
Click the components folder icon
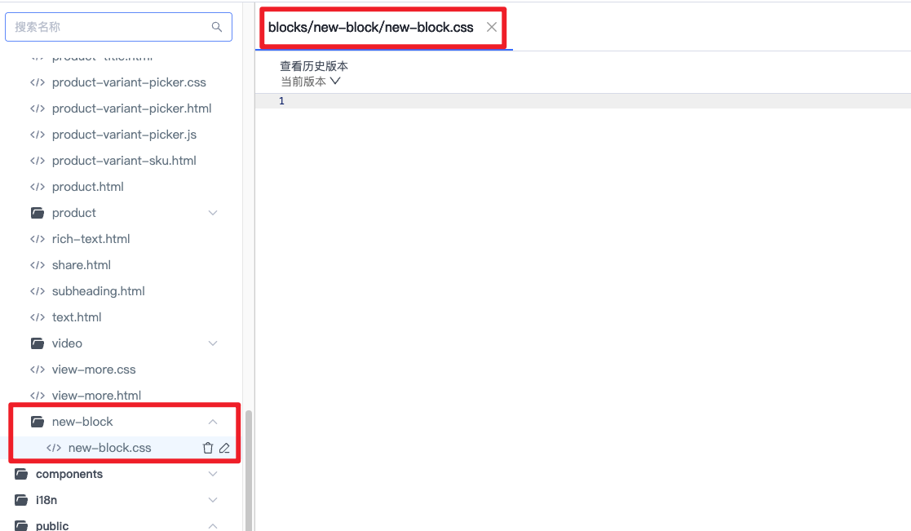pyautogui.click(x=21, y=474)
